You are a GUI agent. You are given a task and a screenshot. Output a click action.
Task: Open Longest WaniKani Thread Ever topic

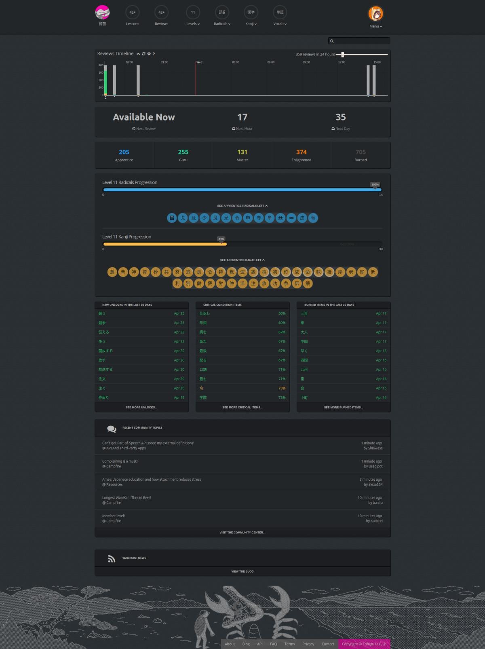[x=127, y=498]
